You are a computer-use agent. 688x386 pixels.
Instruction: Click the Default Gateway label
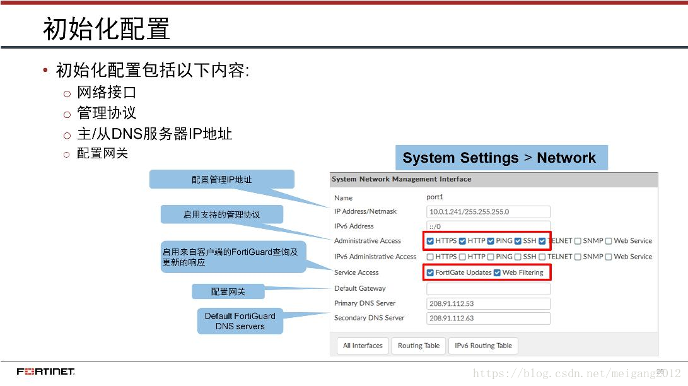click(x=360, y=288)
